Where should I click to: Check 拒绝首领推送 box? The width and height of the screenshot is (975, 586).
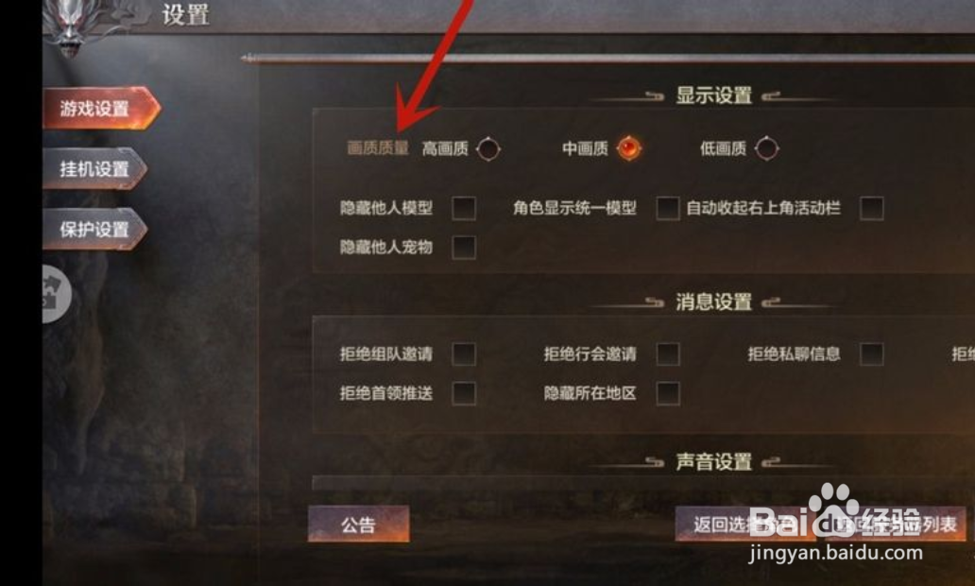pyautogui.click(x=464, y=393)
